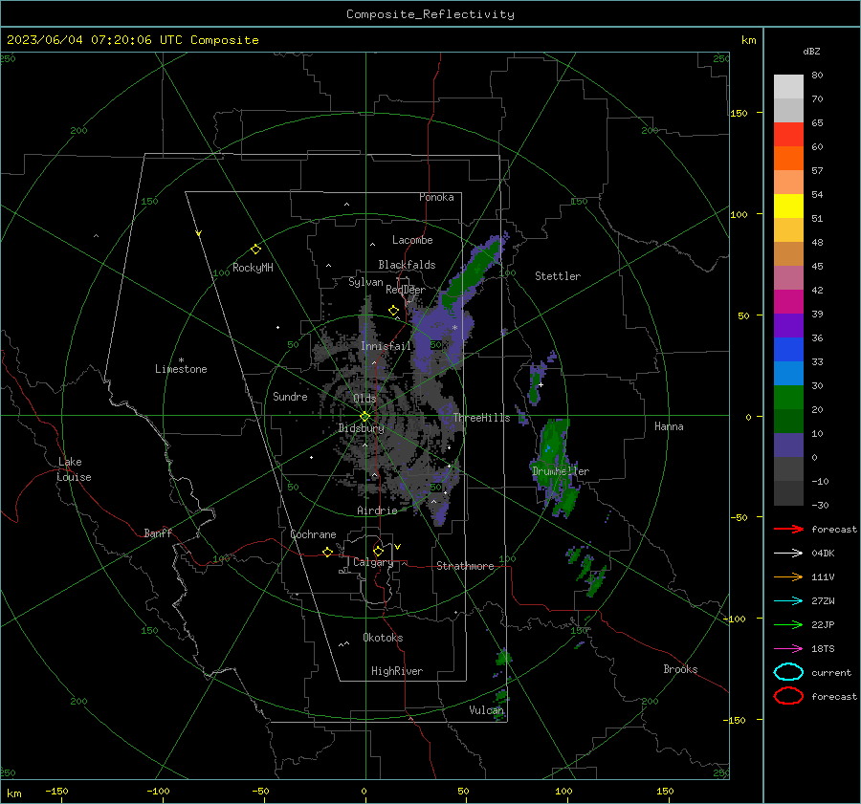The image size is (861, 804).
Task: Click the Limestone label
Action: pos(181,369)
